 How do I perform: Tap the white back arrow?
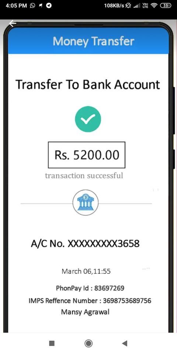[x=13, y=23]
